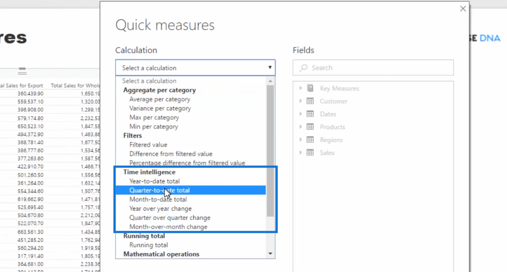Click the Customer table icon
The width and height of the screenshot is (507, 272).
tap(310, 101)
